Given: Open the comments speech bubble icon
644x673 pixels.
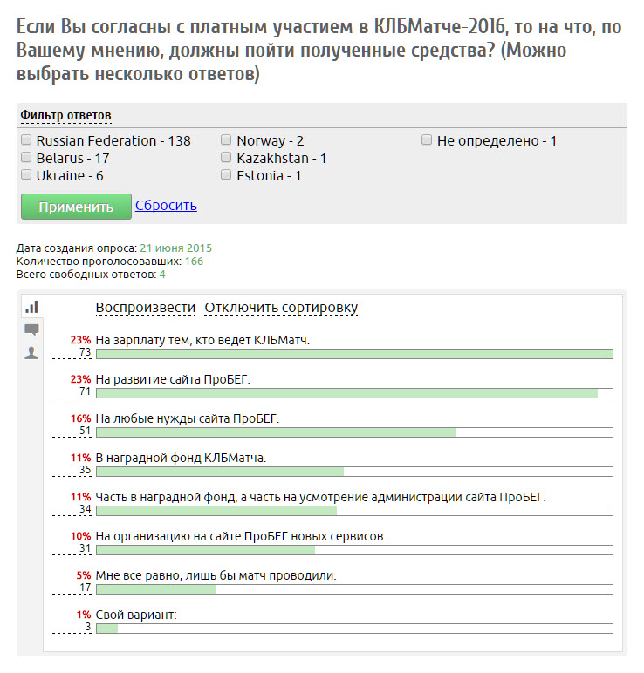Looking at the screenshot, I should 31,330.
